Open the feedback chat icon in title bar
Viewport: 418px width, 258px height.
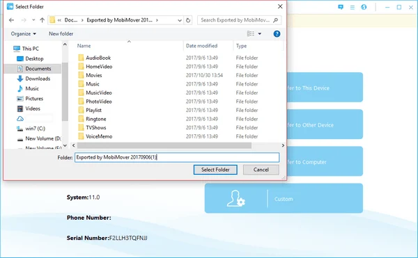[341, 7]
